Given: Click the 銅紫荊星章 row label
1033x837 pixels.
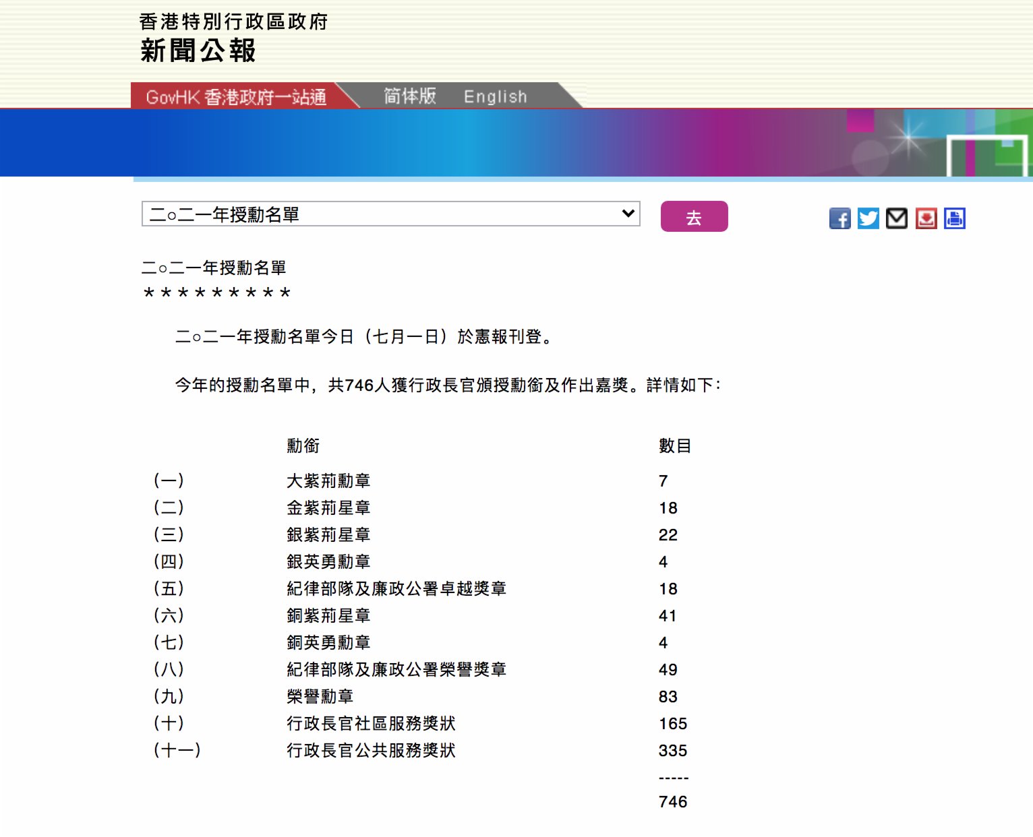Looking at the screenshot, I should [x=328, y=615].
